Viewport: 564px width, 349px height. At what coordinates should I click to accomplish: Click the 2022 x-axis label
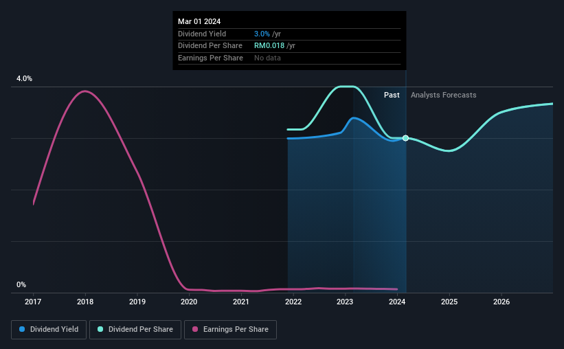293,302
